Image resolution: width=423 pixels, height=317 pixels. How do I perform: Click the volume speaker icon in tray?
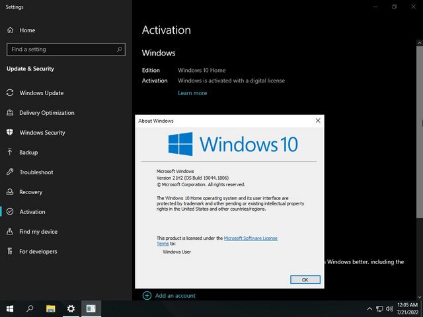[x=389, y=309]
